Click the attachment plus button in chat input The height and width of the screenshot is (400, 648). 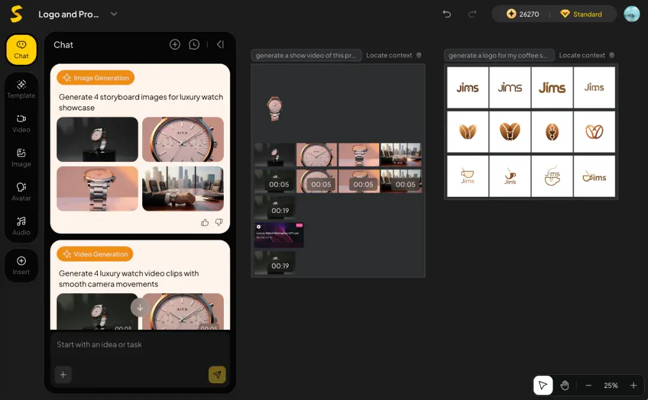tap(63, 375)
